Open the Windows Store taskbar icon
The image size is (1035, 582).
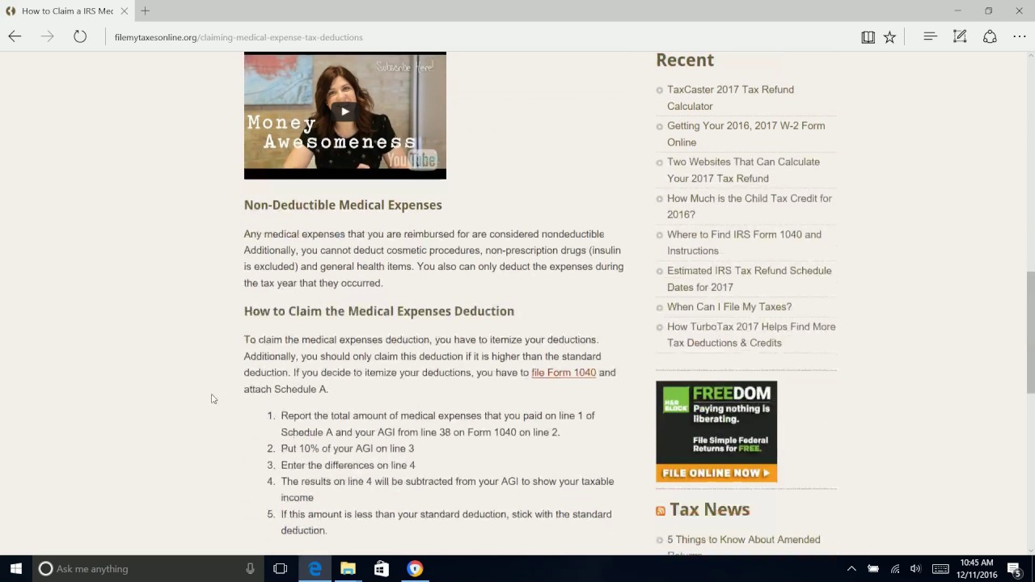381,568
